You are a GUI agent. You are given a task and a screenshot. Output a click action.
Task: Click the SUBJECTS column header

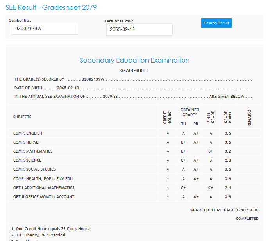pyautogui.click(x=22, y=117)
